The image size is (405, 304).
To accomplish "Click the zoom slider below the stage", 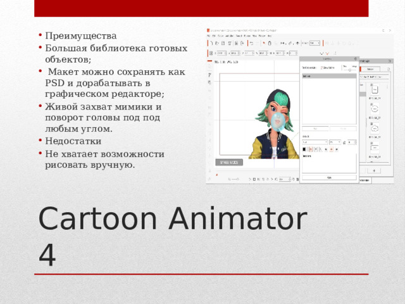I will (234, 179).
